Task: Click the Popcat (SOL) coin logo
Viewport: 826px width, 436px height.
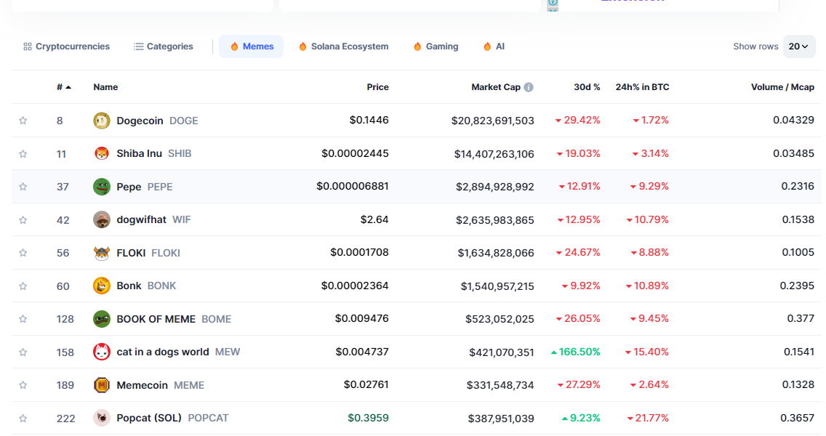Action: [x=102, y=418]
